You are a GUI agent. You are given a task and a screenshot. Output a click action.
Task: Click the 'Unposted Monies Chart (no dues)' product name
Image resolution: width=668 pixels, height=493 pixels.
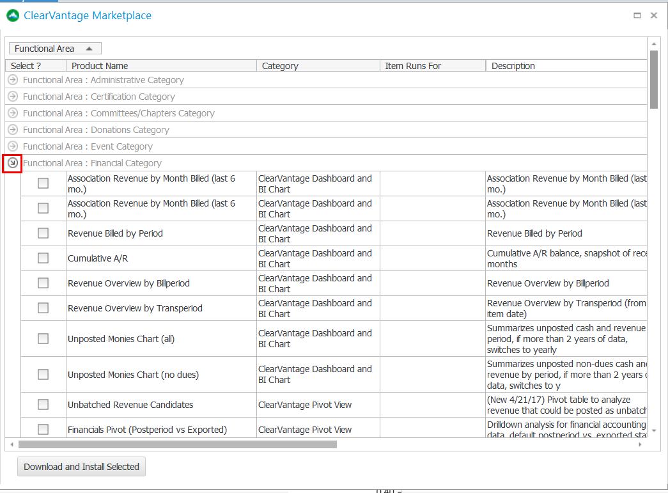click(133, 375)
